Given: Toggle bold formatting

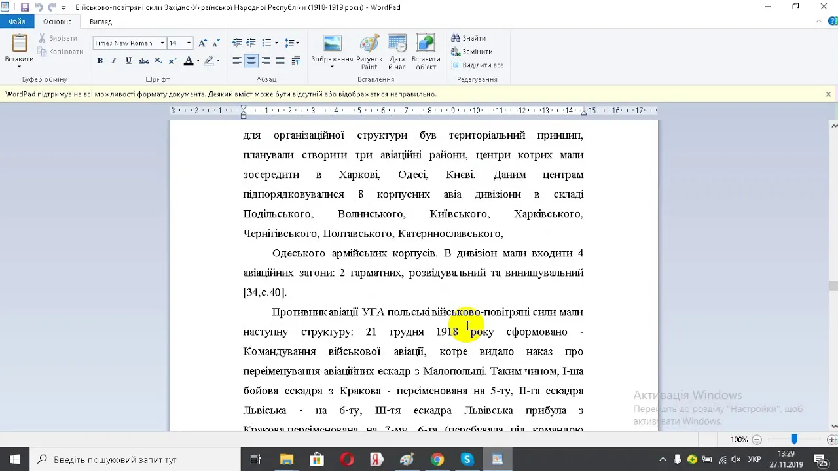Looking at the screenshot, I should (100, 61).
